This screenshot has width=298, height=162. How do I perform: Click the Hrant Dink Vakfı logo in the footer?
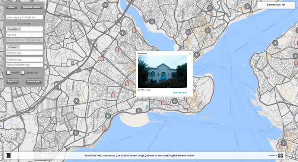tap(8, 156)
